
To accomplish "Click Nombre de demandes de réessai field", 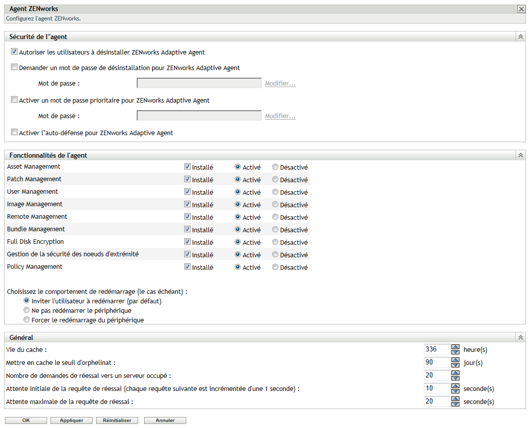I will coord(437,375).
